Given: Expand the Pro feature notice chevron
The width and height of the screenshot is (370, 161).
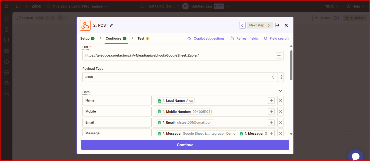Looking at the screenshot, I should click(105, 6).
